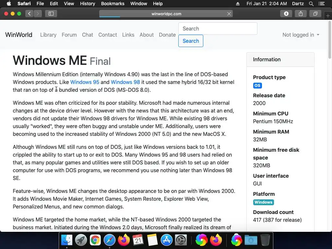The height and width of the screenshot is (249, 332).
Task: Click the eject icon in menu bar
Action: 238,4
